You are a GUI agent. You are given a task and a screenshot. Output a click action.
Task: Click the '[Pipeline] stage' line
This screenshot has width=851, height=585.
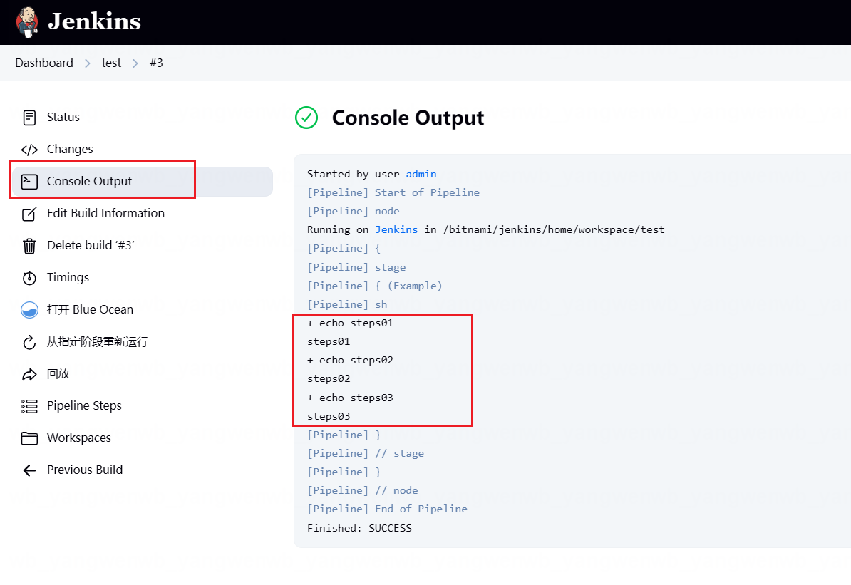point(356,267)
